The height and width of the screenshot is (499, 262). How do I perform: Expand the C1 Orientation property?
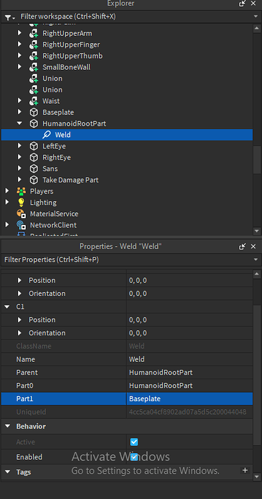point(19,333)
